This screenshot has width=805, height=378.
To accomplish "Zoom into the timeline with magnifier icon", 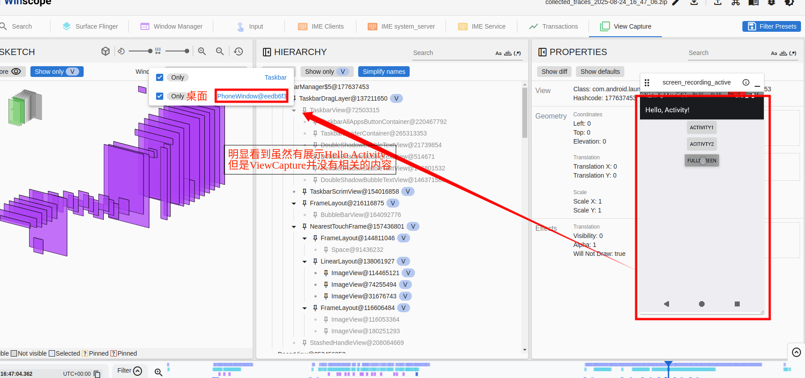I will click(158, 372).
